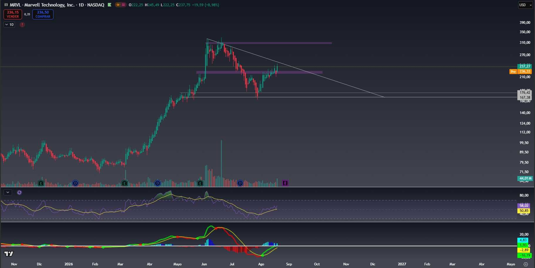
Task: Click the Ago label on time axis
Action: point(261,264)
